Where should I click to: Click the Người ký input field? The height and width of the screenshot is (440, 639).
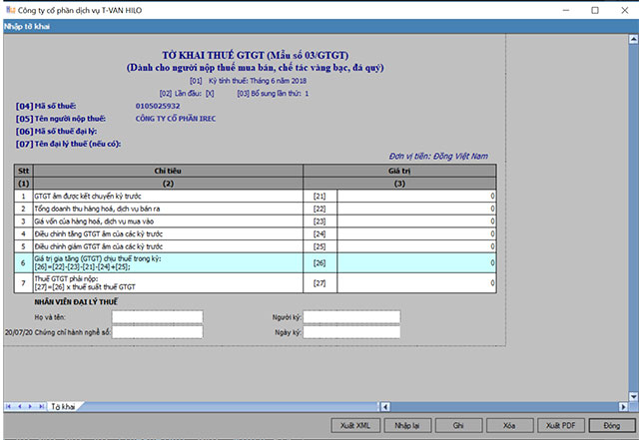point(351,317)
